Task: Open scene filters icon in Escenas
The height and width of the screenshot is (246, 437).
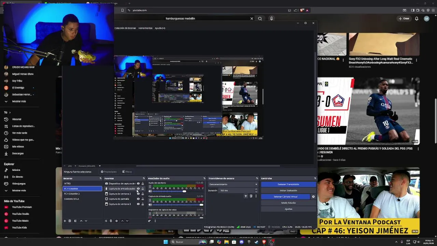Action: click(x=75, y=221)
